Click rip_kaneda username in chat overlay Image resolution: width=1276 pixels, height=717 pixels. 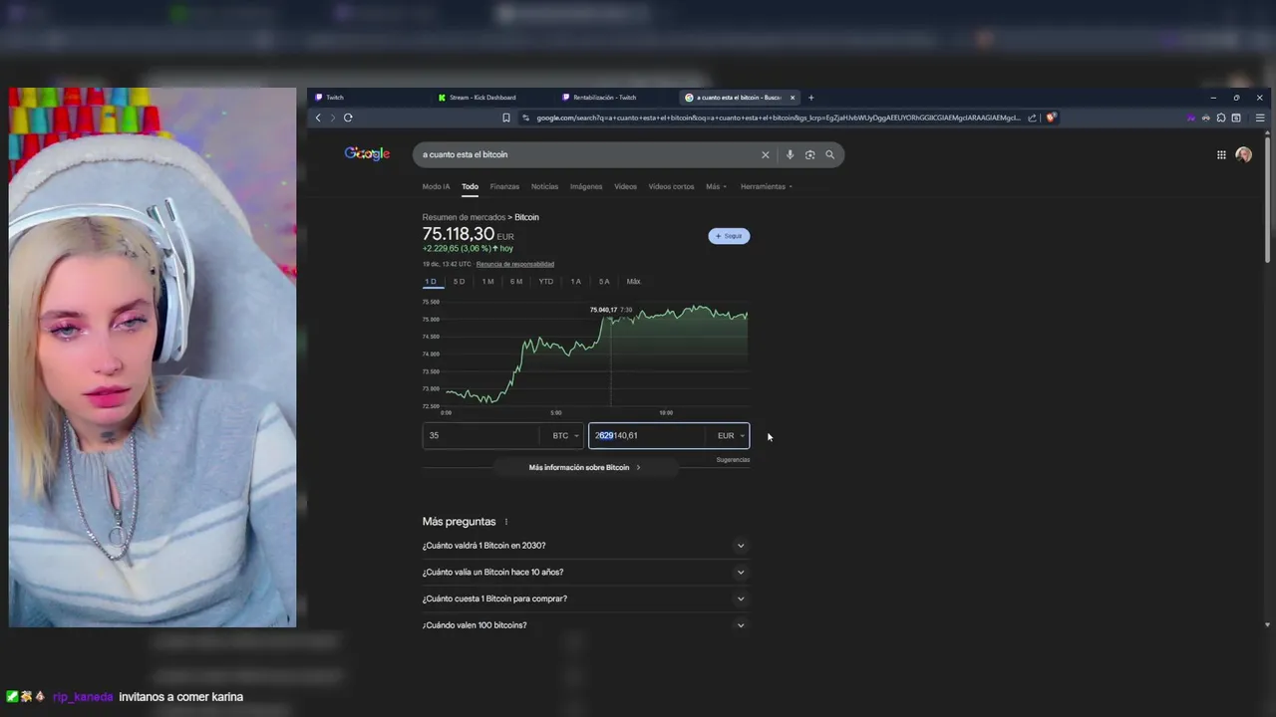pos(83,697)
